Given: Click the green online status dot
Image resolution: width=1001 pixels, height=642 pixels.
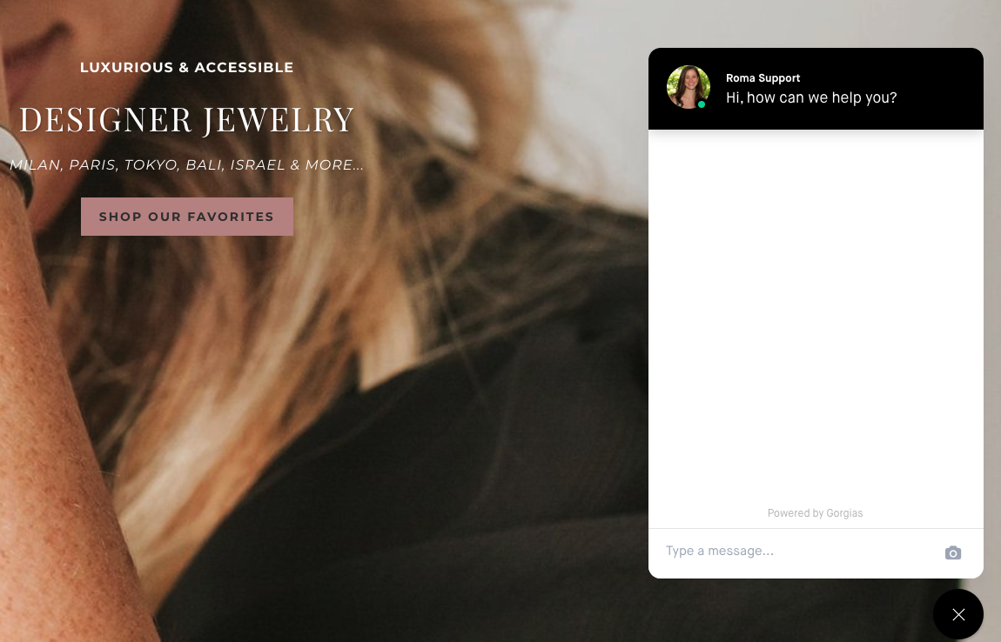Looking at the screenshot, I should [x=702, y=104].
